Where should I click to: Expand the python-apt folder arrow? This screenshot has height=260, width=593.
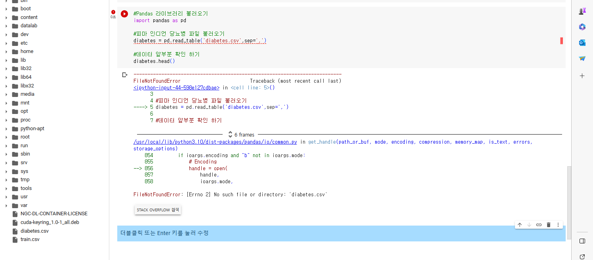tap(6, 129)
